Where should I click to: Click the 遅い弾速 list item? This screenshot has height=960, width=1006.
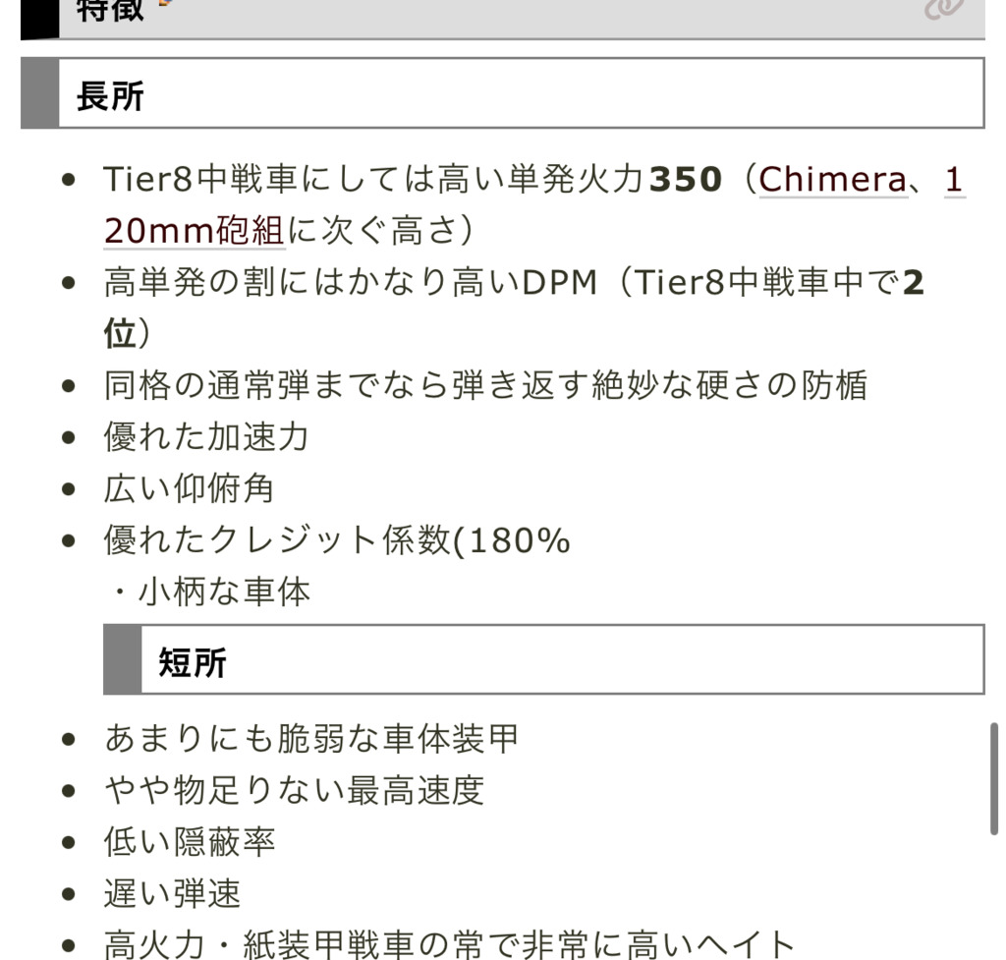click(172, 893)
